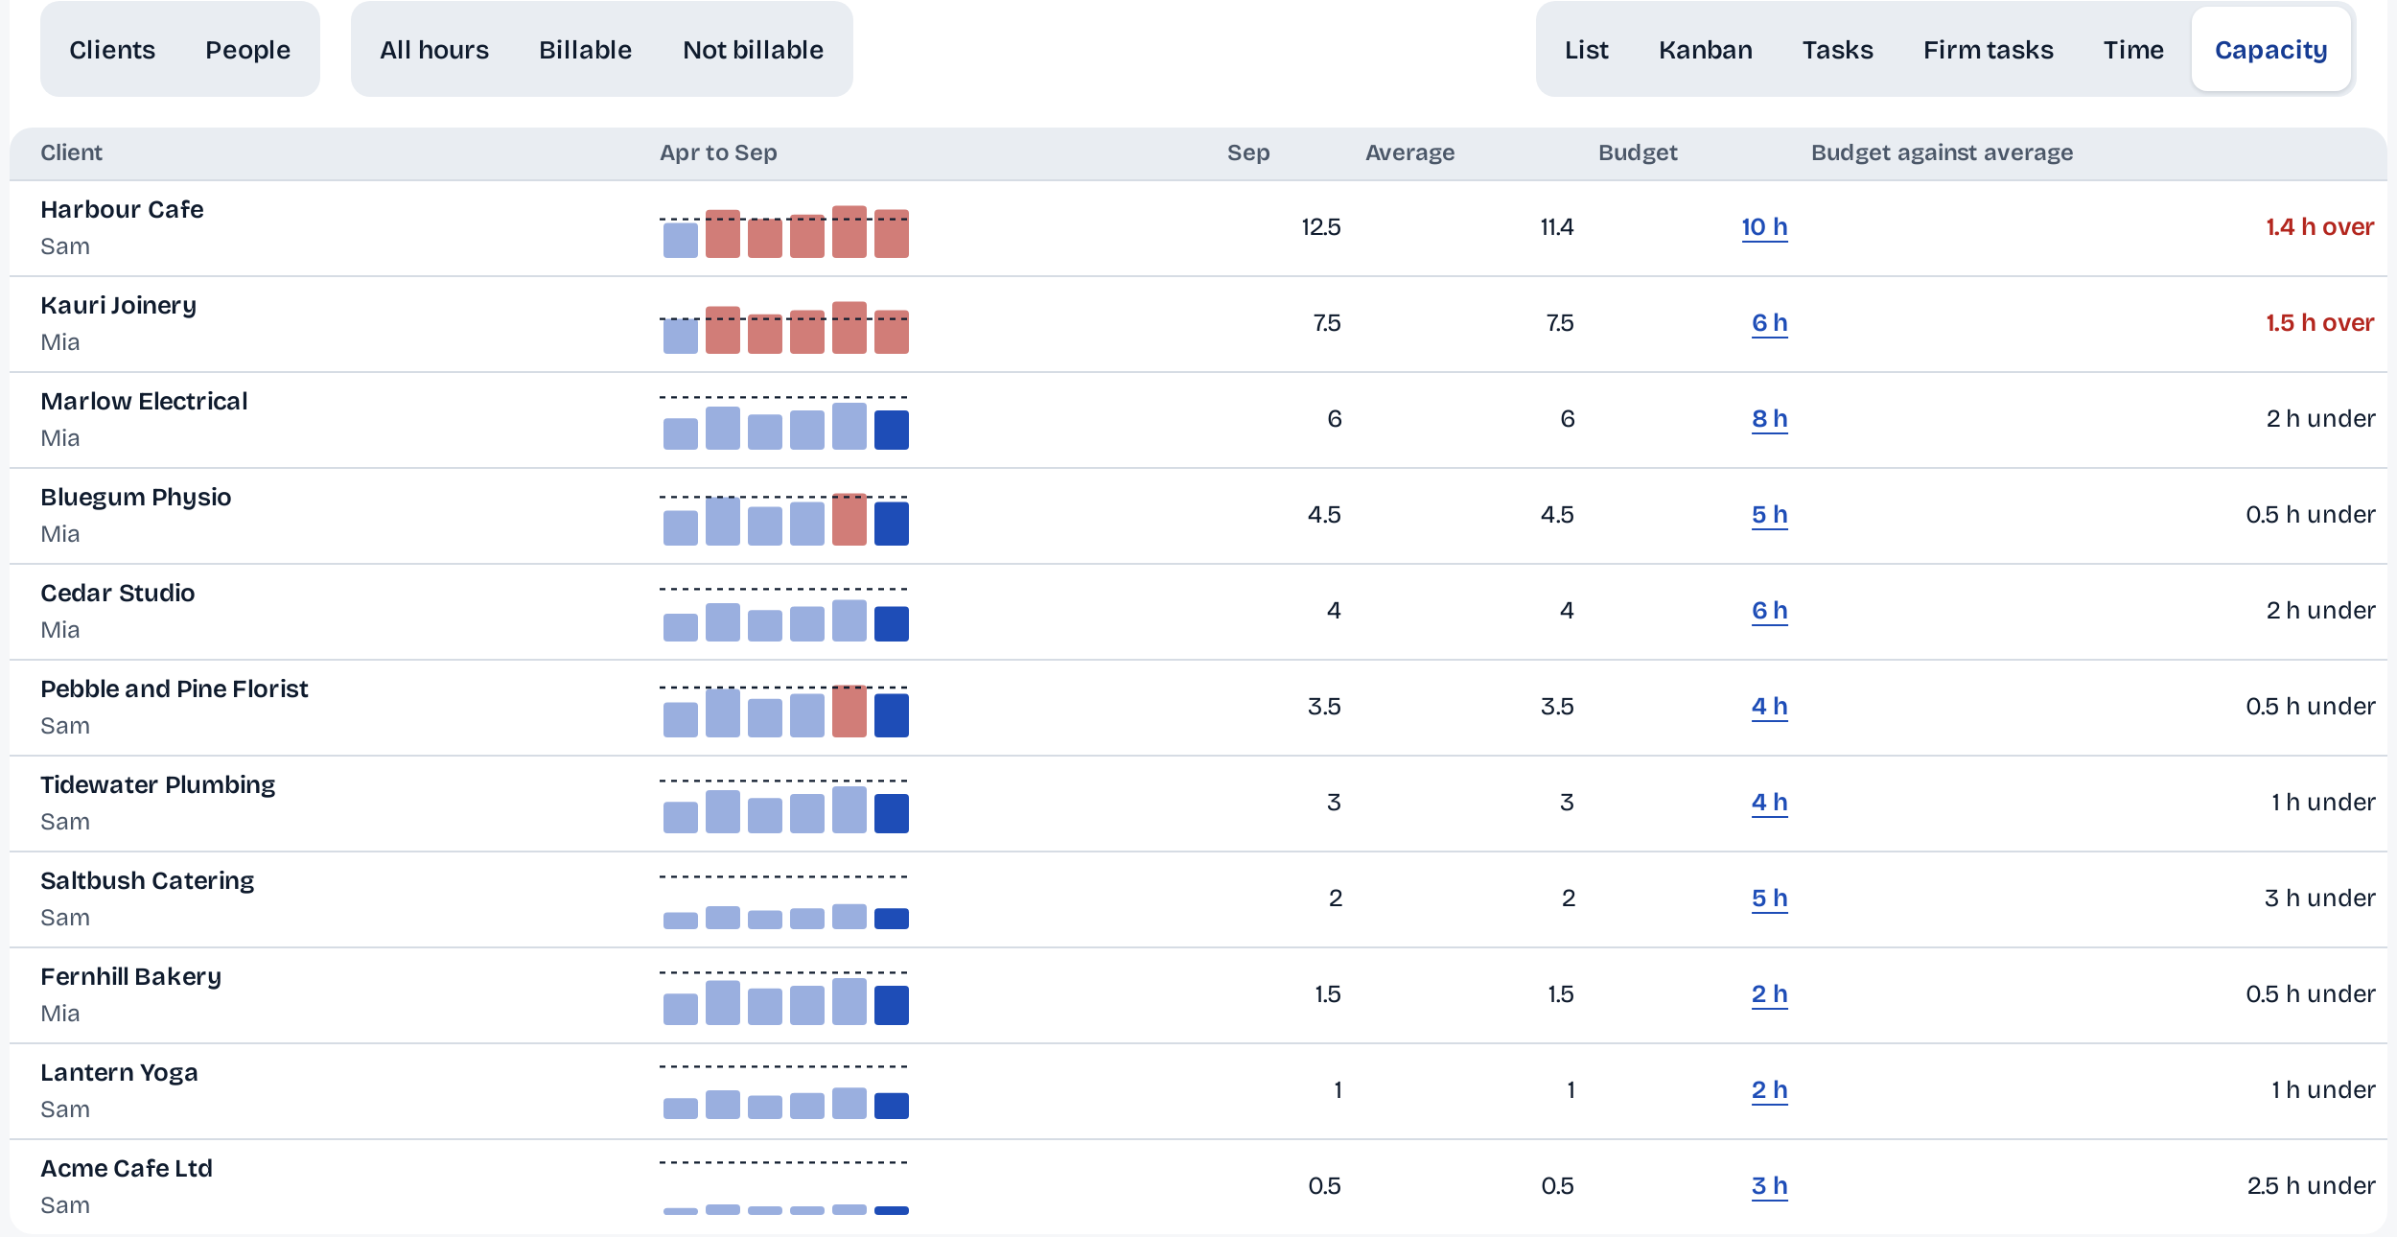
Task: Switch to the People grouping tab
Action: [x=247, y=50]
